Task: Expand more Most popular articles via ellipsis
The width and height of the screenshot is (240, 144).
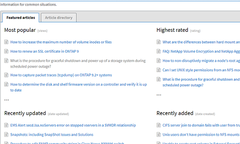Action: (x=7, y=100)
